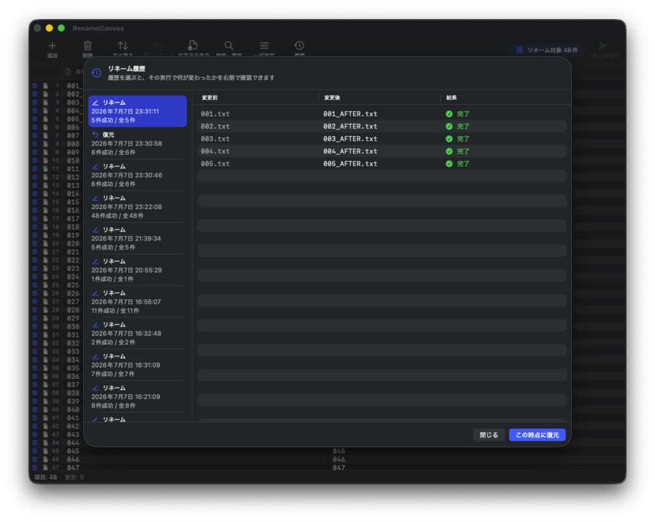Click the batch settings sliders icon
This screenshot has height=522, width=655.
point(264,45)
